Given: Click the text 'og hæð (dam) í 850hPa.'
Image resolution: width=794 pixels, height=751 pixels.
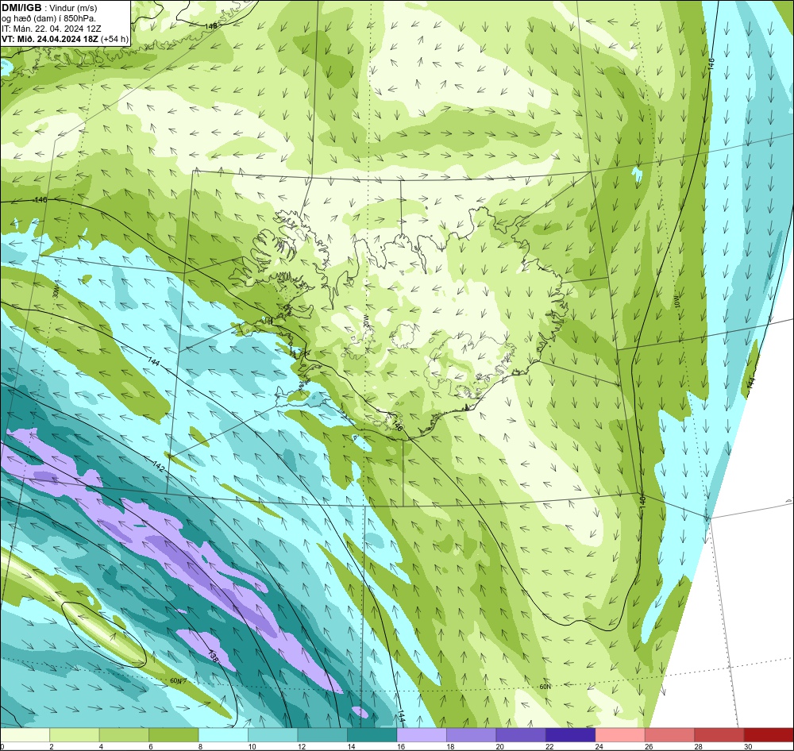Looking at the screenshot, I should (x=48, y=18).
